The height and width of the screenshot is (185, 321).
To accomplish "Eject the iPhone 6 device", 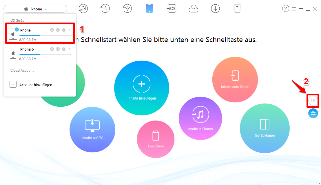I will [x=70, y=49].
